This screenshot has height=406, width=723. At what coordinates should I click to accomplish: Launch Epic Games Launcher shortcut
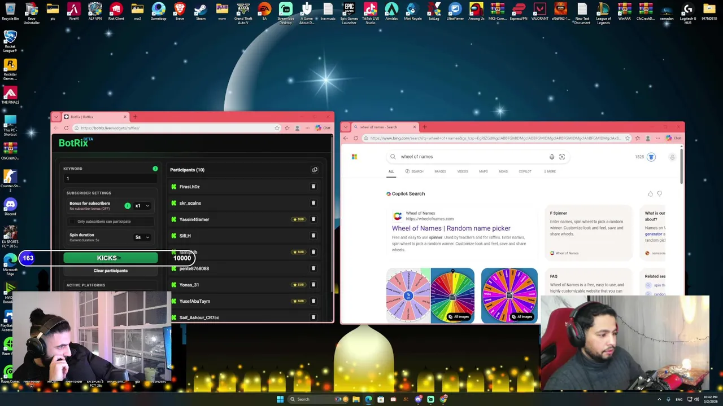[349, 14]
